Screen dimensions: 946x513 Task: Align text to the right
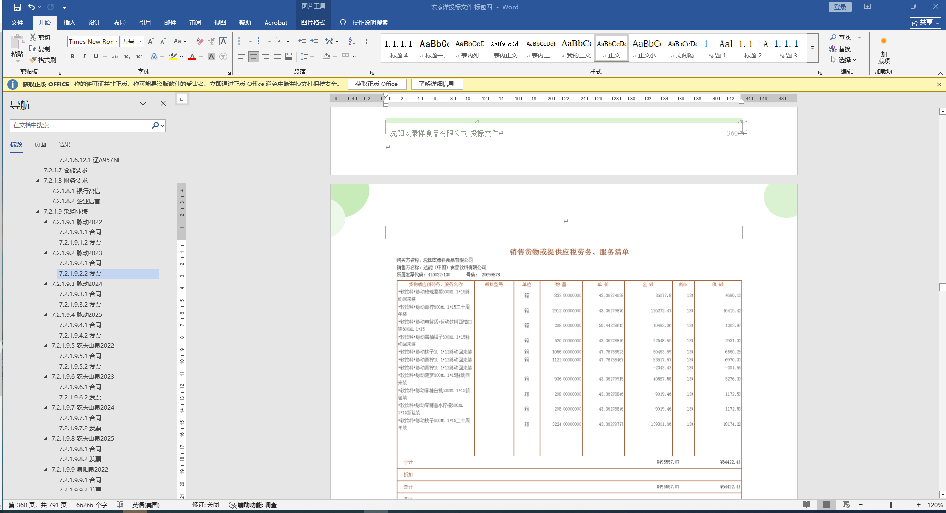coord(266,57)
